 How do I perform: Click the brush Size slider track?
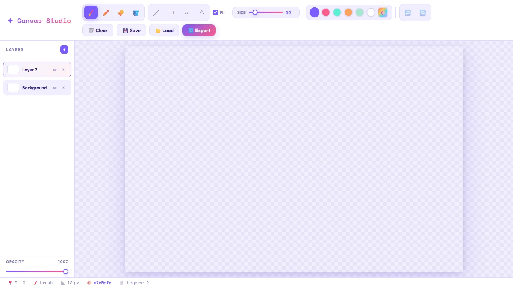click(266, 12)
